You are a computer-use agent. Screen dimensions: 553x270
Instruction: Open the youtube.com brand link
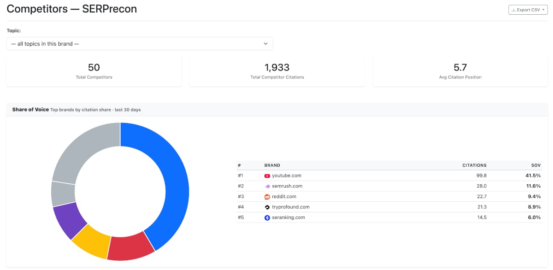[x=287, y=176]
